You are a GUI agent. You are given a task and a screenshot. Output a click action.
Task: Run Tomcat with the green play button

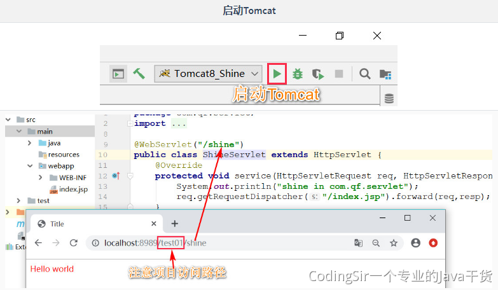[x=277, y=74]
